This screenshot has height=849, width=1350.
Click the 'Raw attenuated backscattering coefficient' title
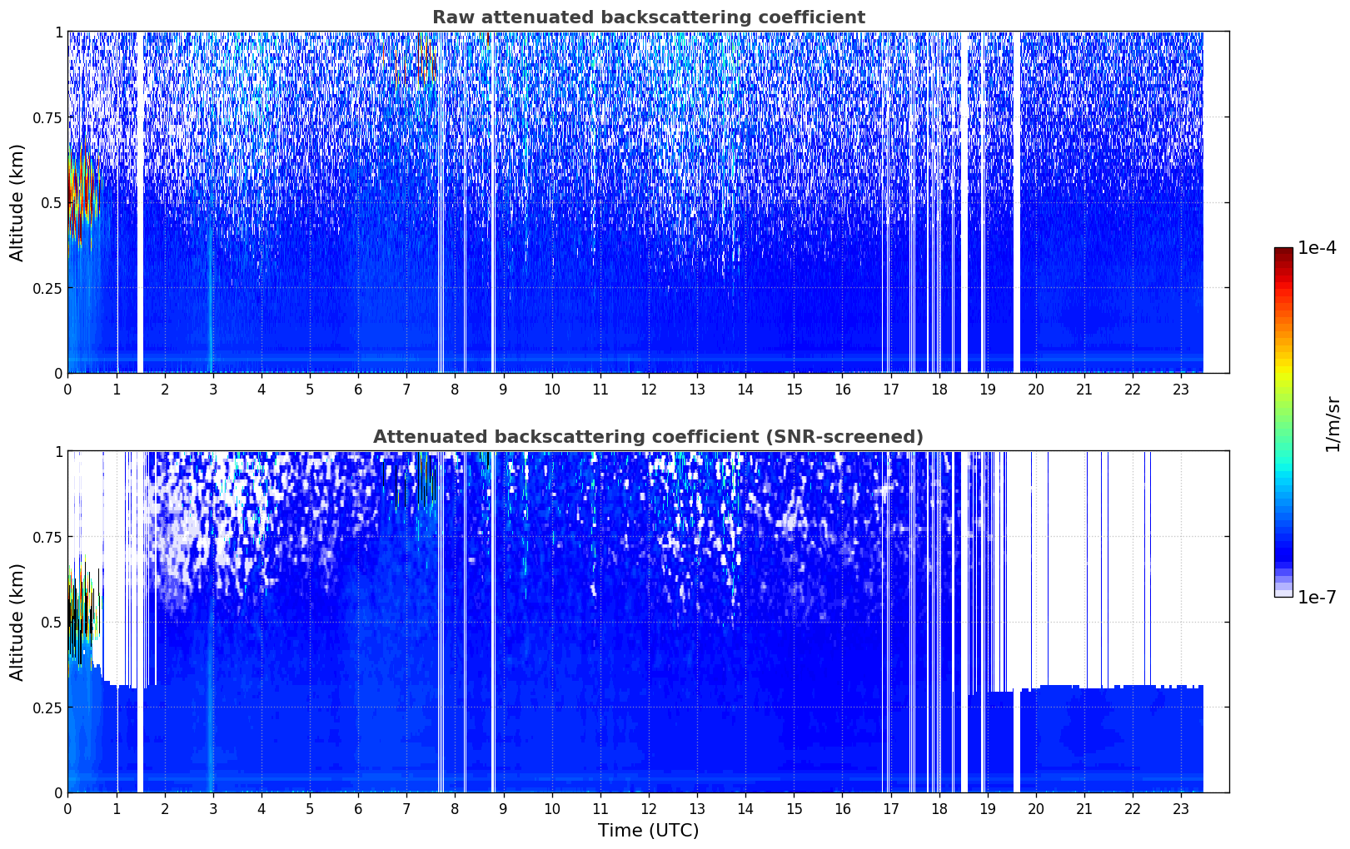click(x=648, y=17)
